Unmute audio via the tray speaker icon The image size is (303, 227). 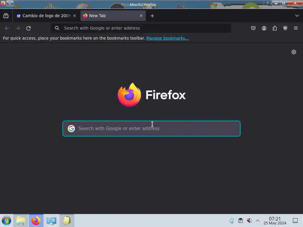pyautogui.click(x=249, y=220)
